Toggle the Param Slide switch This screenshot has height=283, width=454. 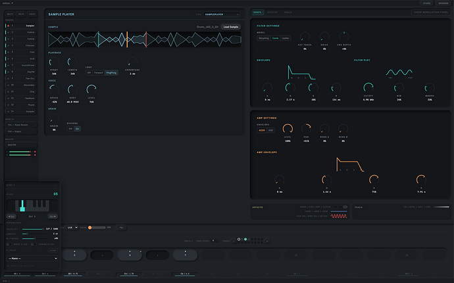[x=34, y=244]
